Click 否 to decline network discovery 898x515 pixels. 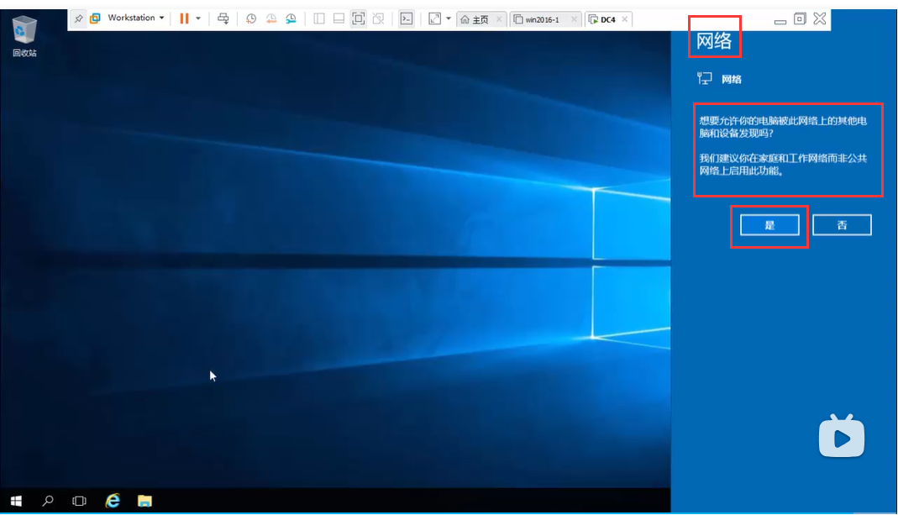coord(842,225)
